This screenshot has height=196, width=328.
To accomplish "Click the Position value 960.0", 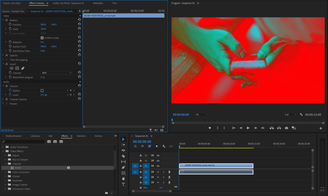I will 43,24.
